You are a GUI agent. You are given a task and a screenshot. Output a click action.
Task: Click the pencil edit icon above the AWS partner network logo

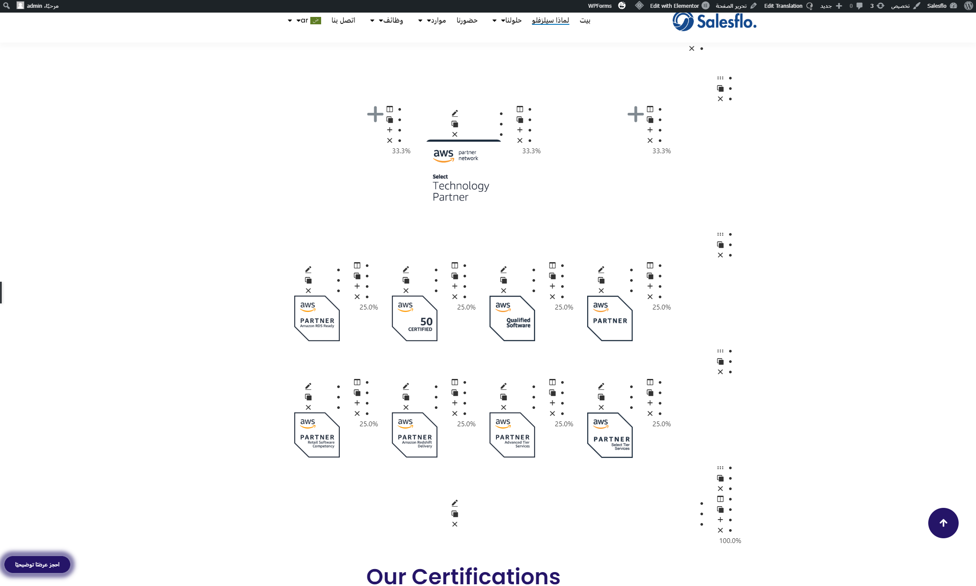[x=455, y=113]
